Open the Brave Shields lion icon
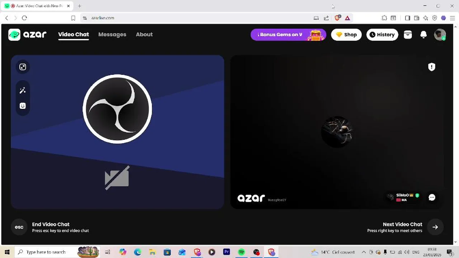Screen dimensions: 459x258 point(337,18)
